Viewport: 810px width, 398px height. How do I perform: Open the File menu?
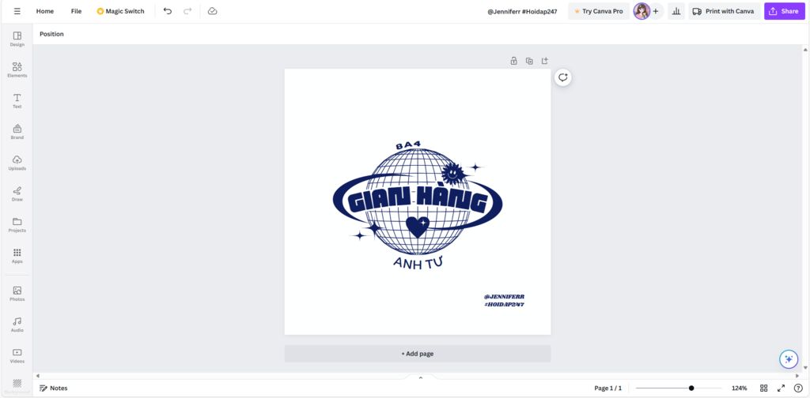click(x=76, y=11)
